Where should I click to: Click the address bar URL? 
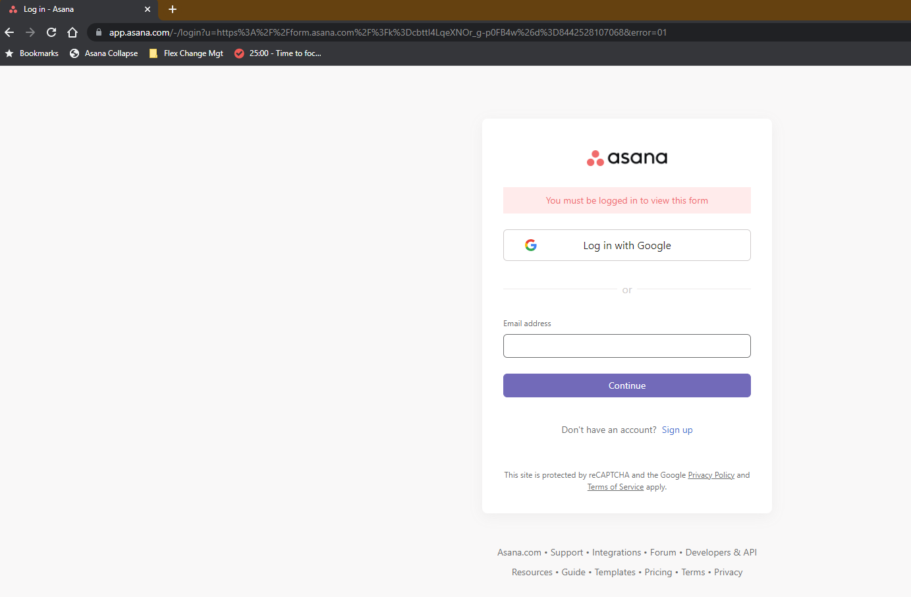[x=388, y=32]
